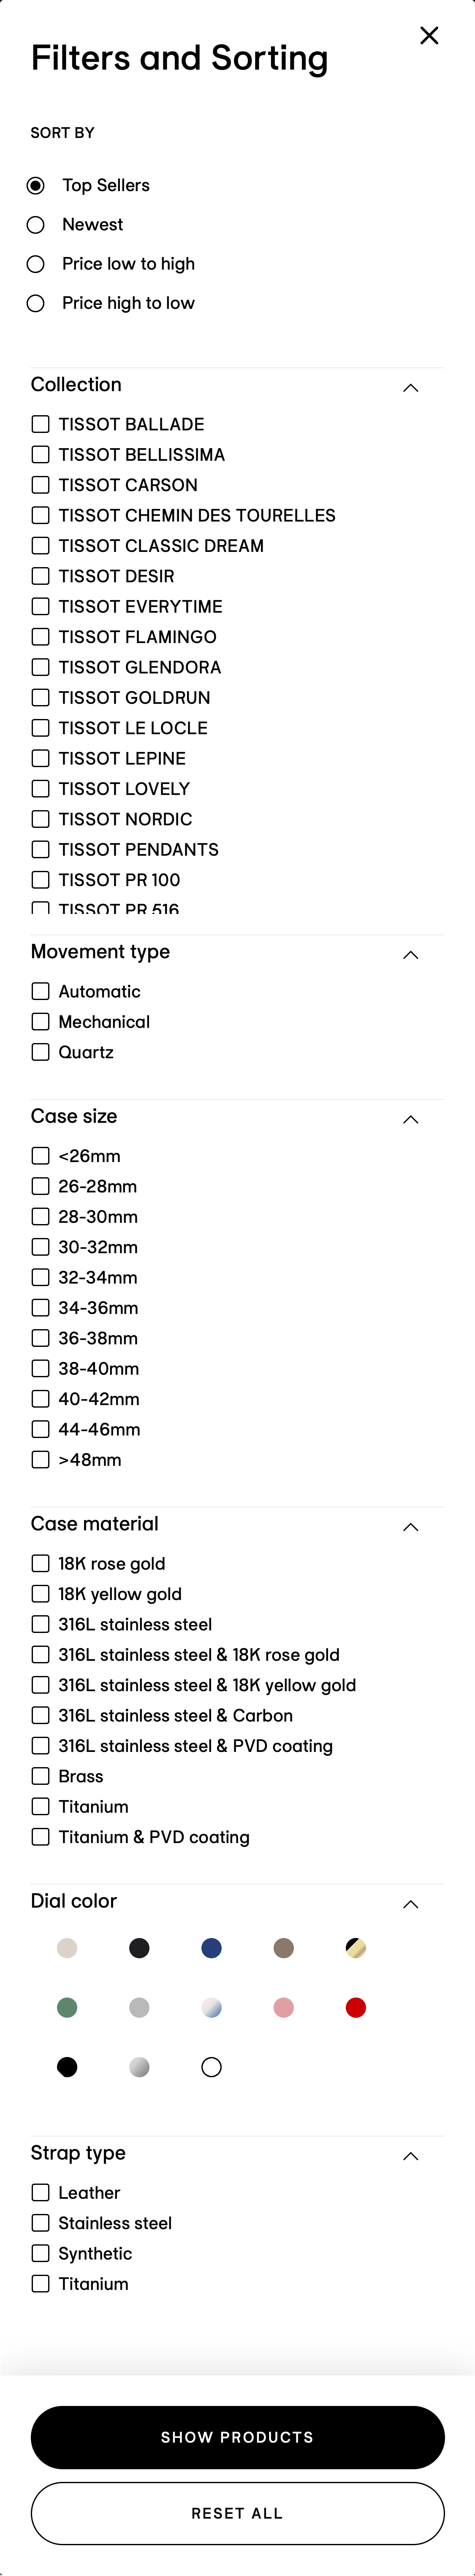This screenshot has width=475, height=2576.
Task: Check the Quartz movement type
Action: (40, 1052)
